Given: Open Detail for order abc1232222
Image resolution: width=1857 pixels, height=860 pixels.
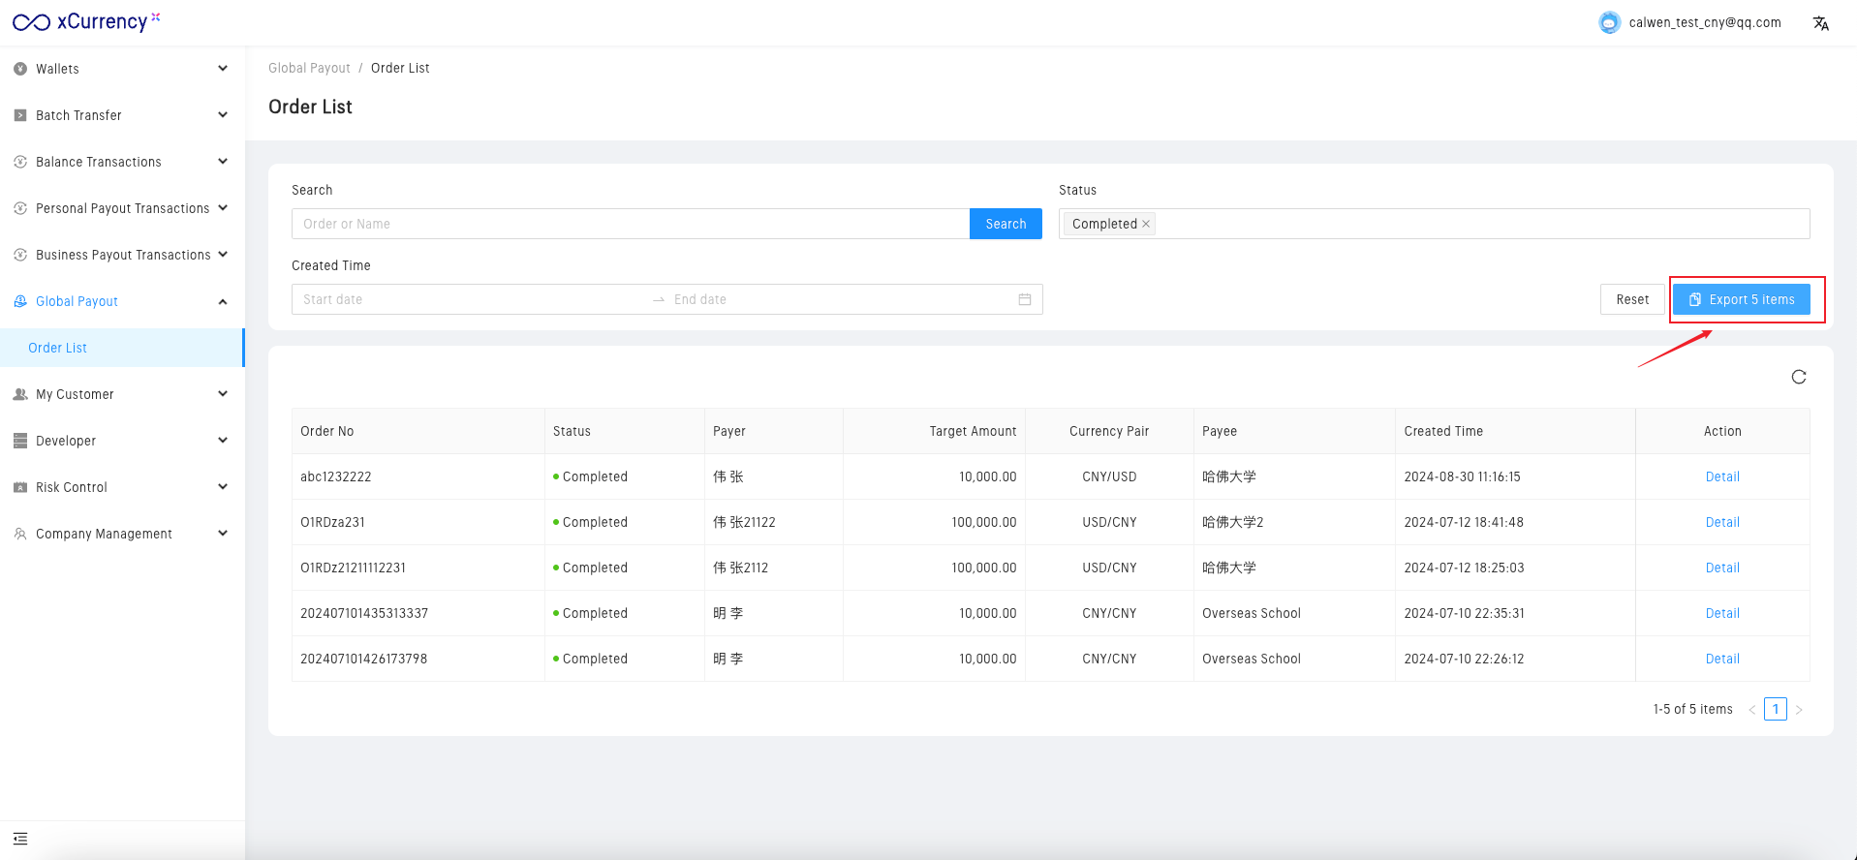Looking at the screenshot, I should [x=1721, y=476].
